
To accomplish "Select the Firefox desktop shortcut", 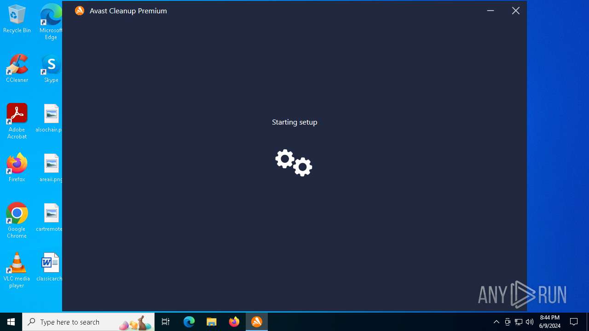I will 17,168.
